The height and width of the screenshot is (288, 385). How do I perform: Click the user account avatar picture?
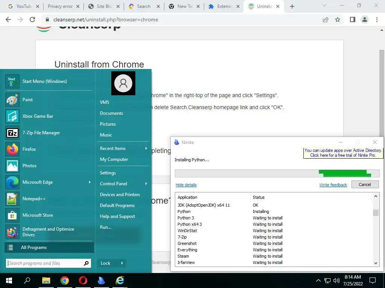(x=123, y=83)
